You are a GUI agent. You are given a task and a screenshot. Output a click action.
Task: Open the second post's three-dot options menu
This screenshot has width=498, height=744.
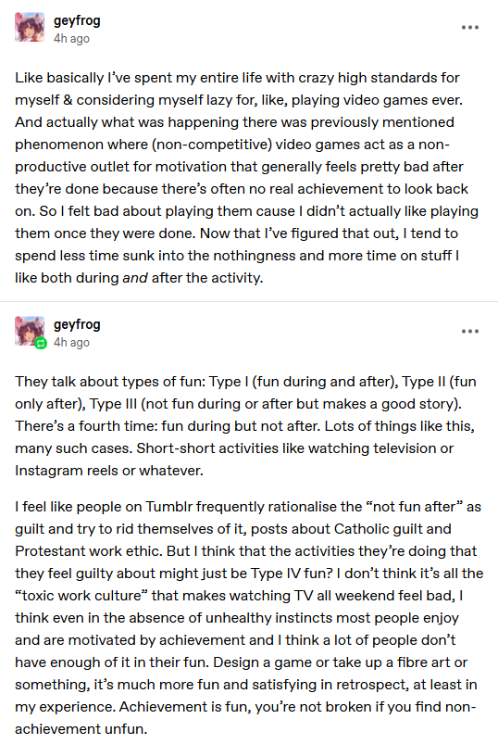point(470,331)
